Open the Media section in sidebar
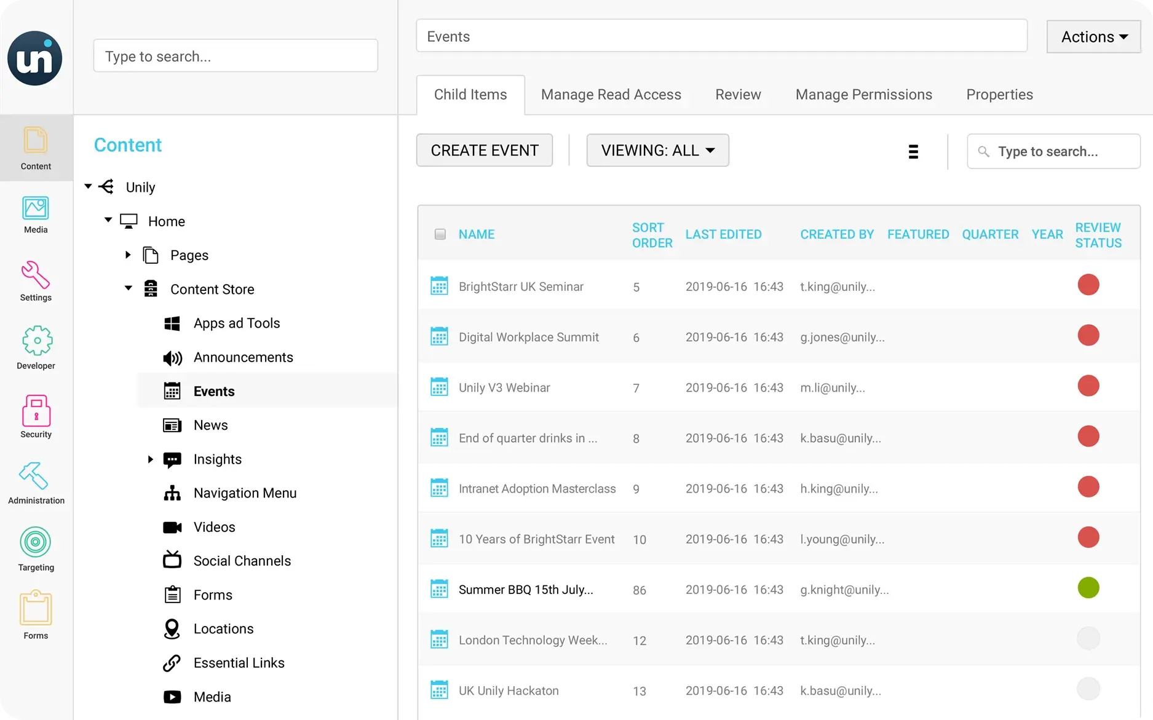The height and width of the screenshot is (720, 1153). click(36, 215)
